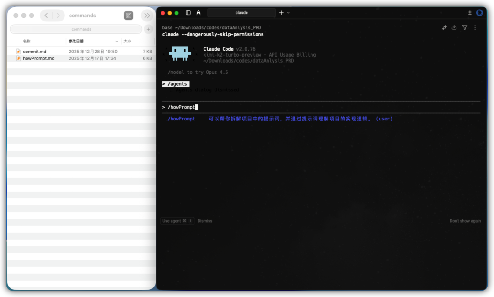Open new tab options chevron
494x297 pixels.
[288, 13]
